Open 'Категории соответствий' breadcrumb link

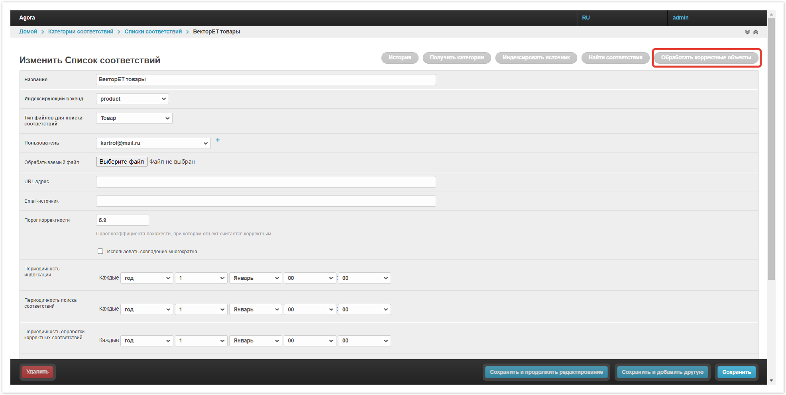[x=81, y=32]
